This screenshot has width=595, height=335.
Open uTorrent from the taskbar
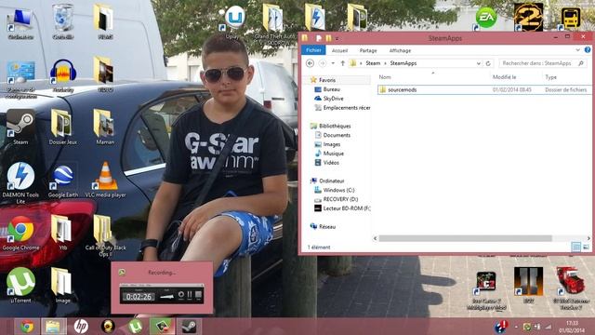coord(135,327)
